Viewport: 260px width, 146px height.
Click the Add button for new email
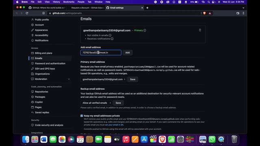point(128,53)
